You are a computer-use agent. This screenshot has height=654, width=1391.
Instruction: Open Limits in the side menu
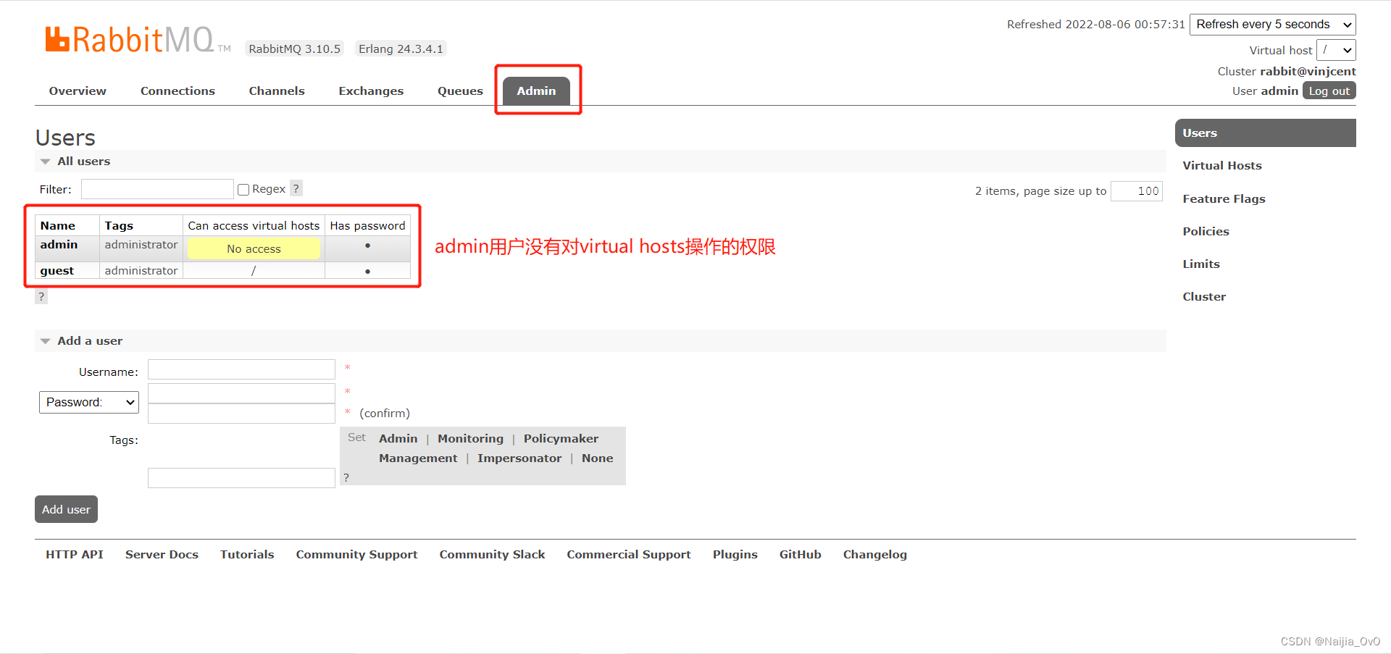pyautogui.click(x=1201, y=264)
